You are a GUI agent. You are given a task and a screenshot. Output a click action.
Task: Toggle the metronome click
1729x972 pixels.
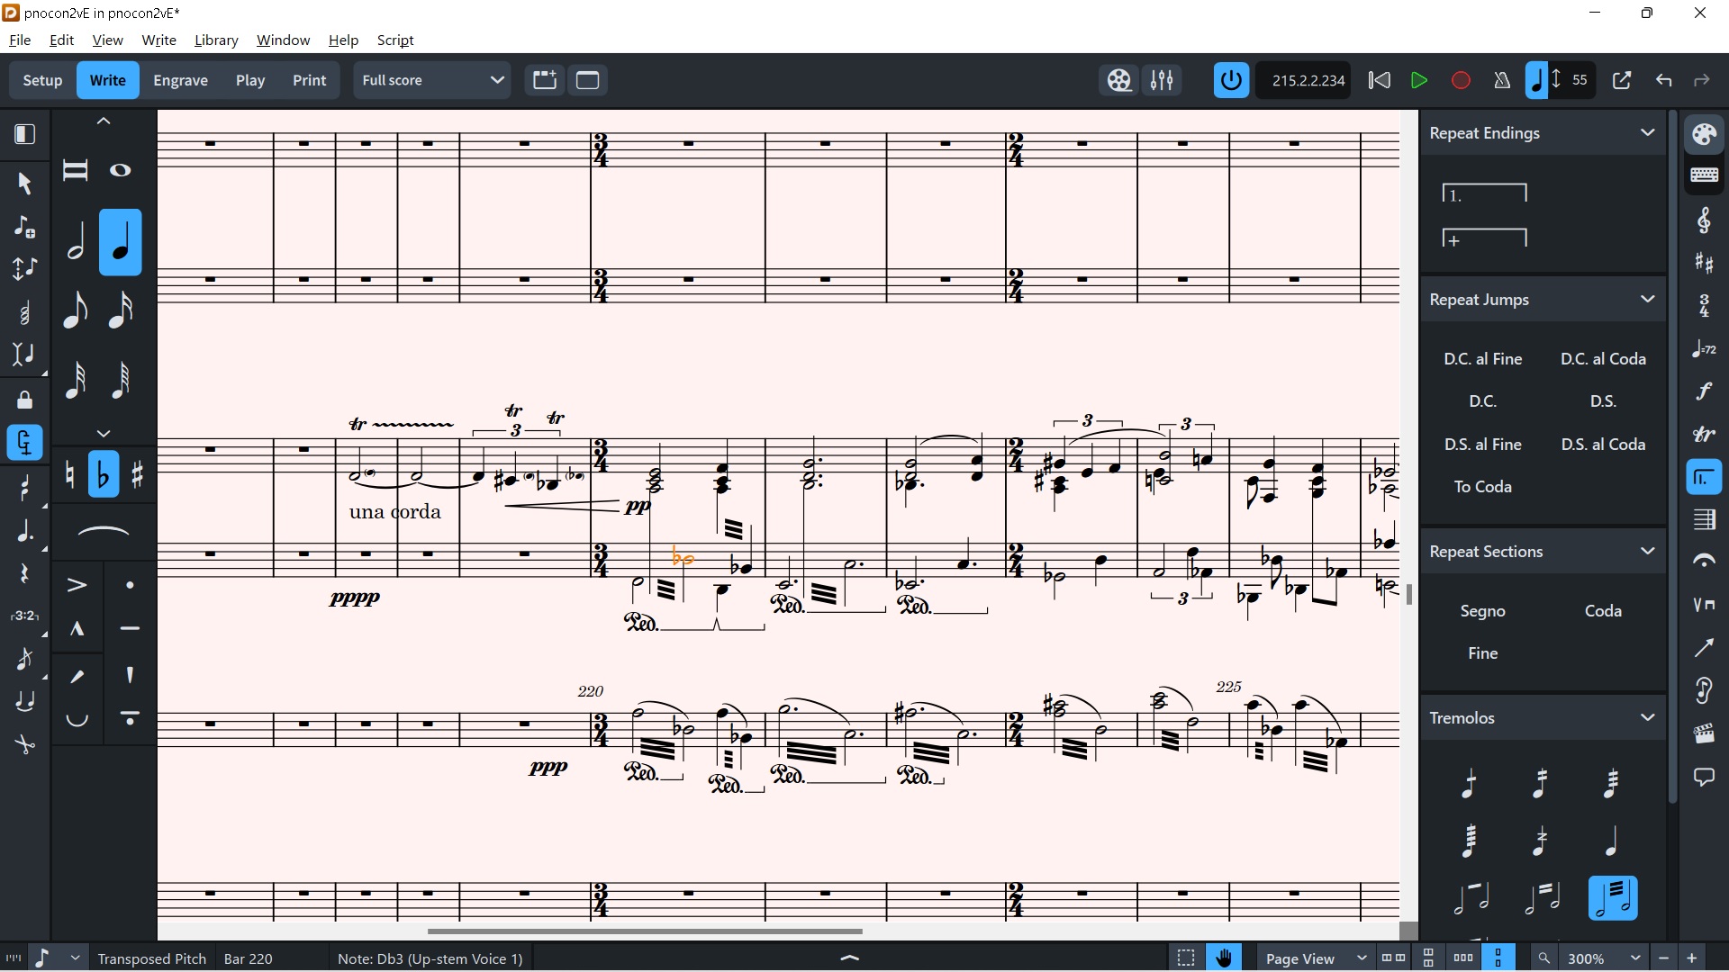coord(1501,80)
